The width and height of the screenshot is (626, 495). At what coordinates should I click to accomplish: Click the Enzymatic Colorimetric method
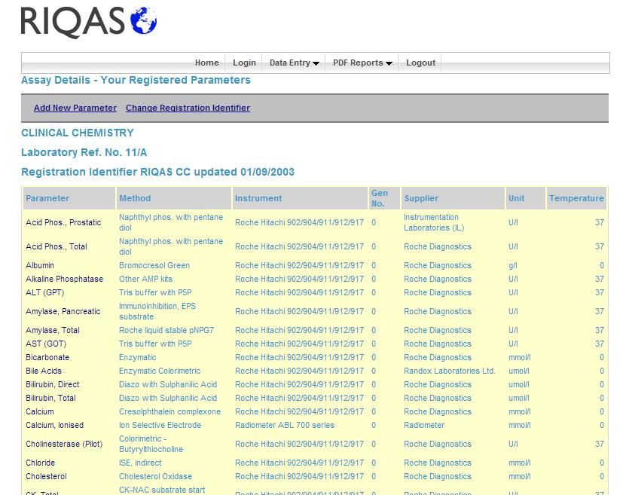pyautogui.click(x=160, y=371)
